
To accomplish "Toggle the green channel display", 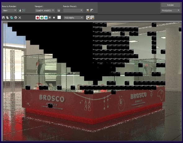I will pos(42,18).
